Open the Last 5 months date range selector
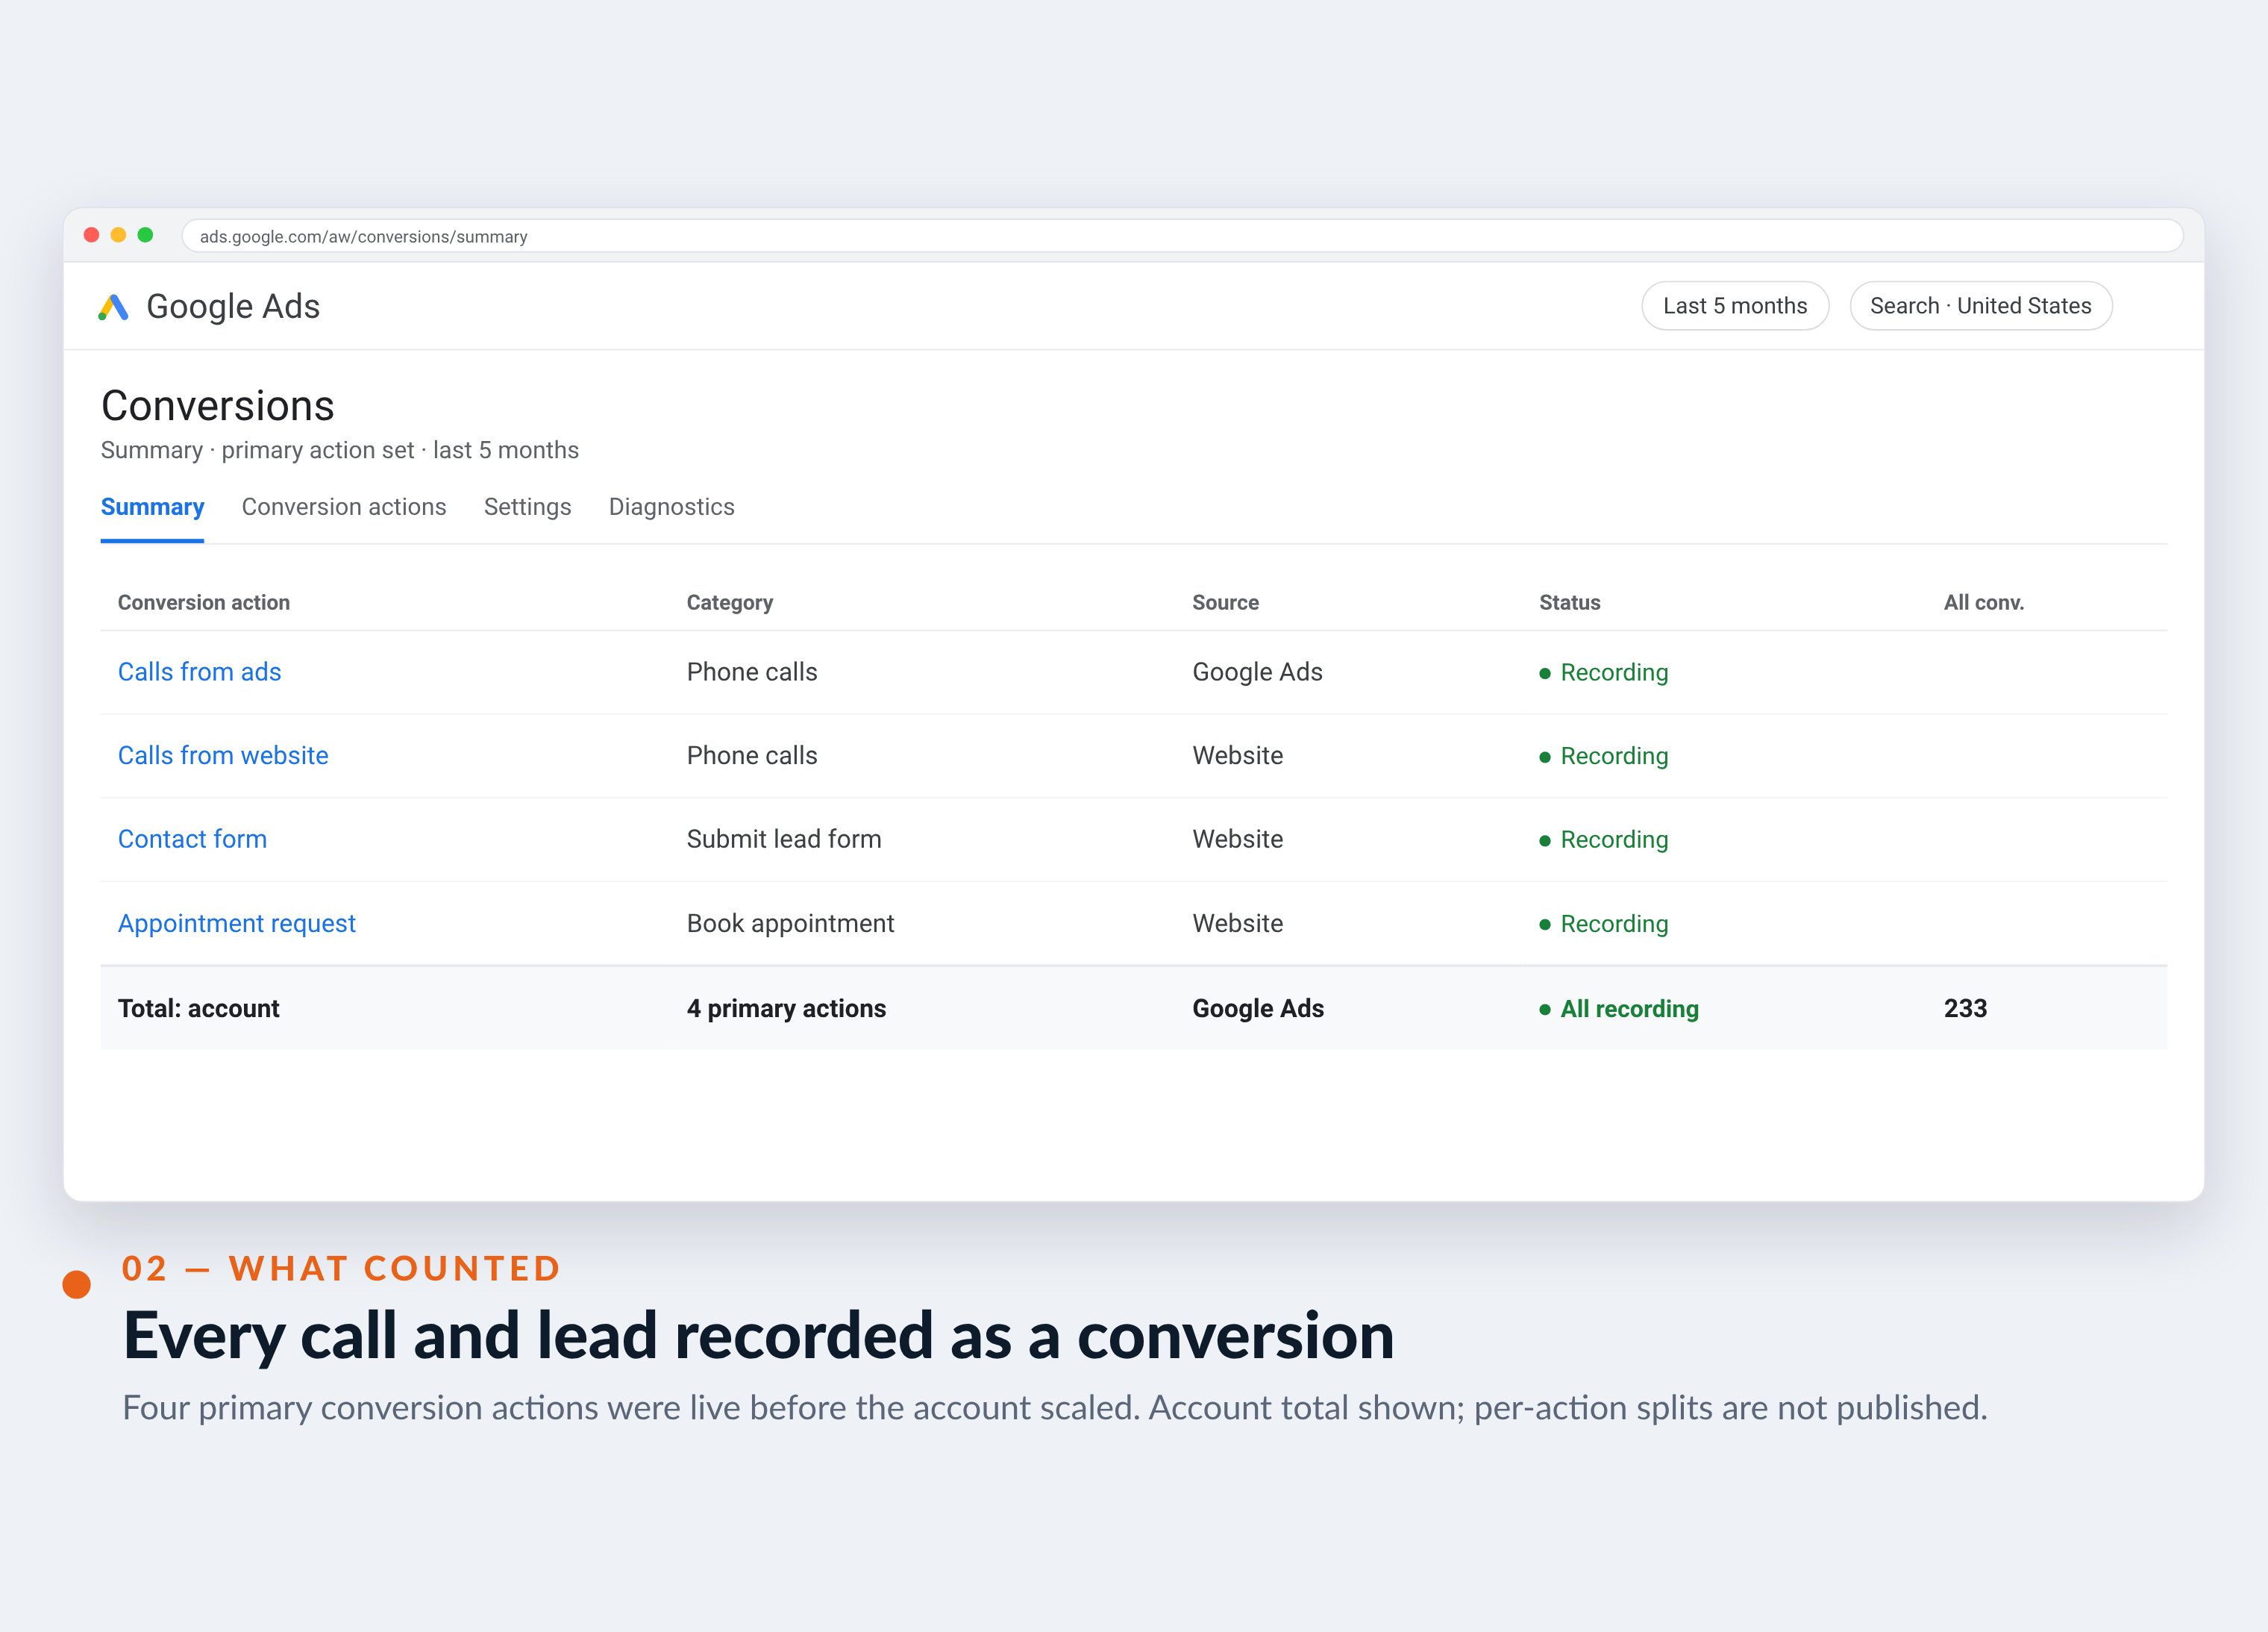 1734,306
